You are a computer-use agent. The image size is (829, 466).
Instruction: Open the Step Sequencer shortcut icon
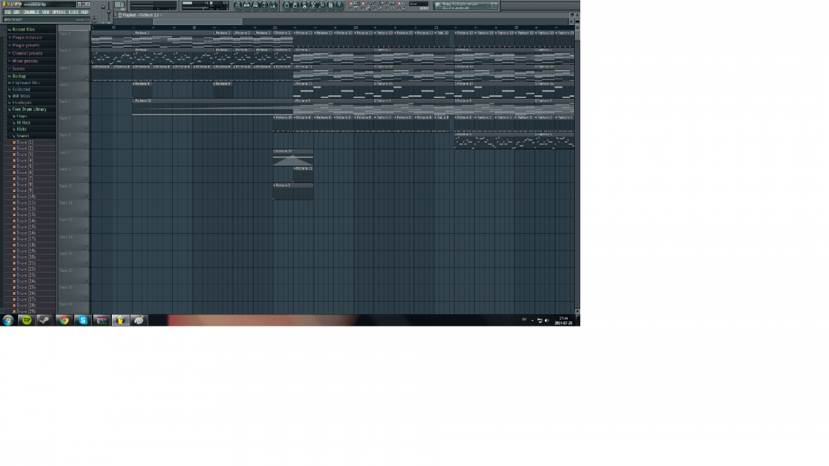[x=247, y=6]
